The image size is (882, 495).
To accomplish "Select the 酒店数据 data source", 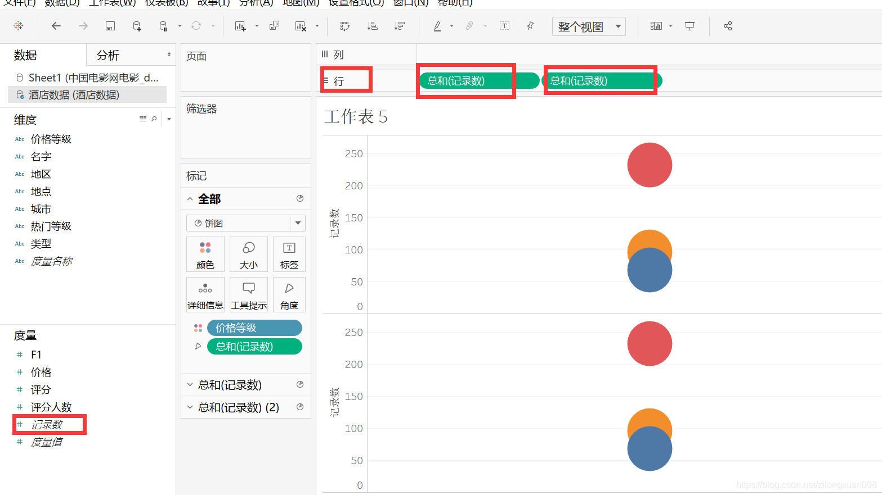I will click(87, 95).
